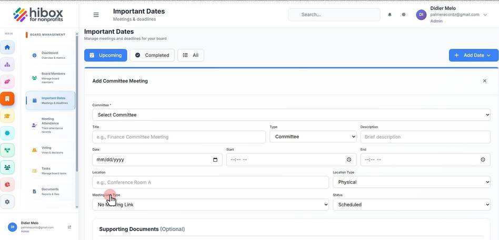Screen dimensions: 499x240
Task: Open the Start time clock icon
Action: (x=349, y=160)
